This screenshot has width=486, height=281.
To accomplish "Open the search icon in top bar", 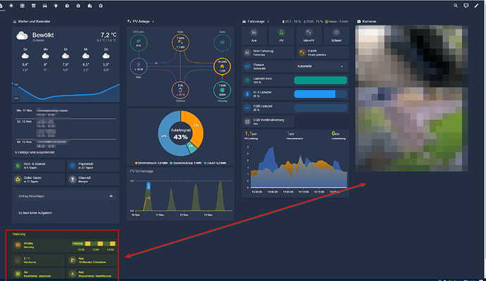I will point(455,6).
